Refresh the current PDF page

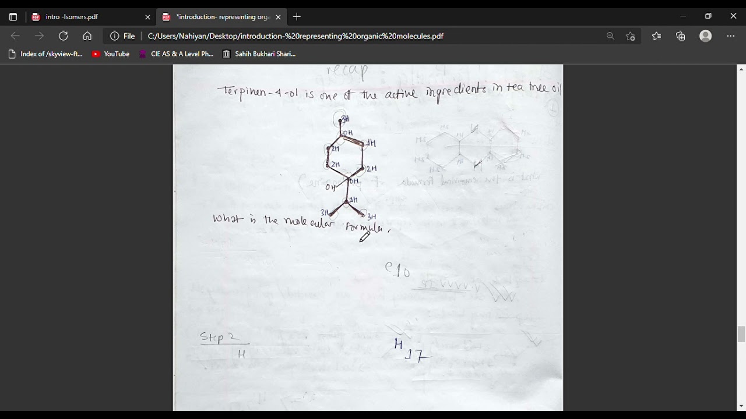tap(64, 36)
